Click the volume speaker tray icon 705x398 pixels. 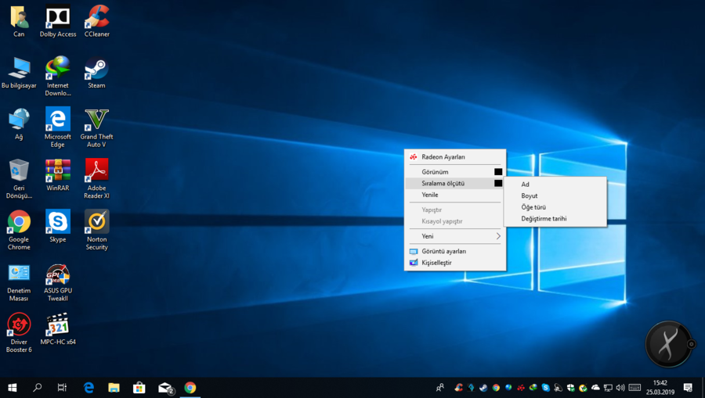(x=620, y=388)
